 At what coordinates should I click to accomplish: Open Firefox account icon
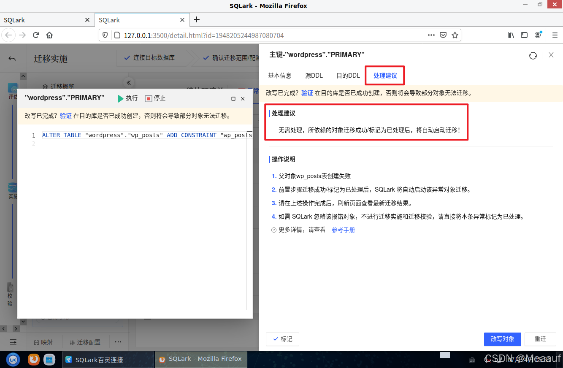click(538, 35)
